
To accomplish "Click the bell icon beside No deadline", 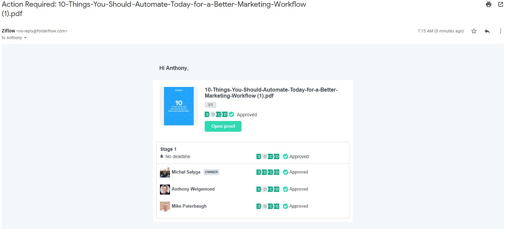I will (x=162, y=156).
